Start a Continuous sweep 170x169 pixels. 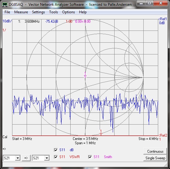[x=155, y=151]
